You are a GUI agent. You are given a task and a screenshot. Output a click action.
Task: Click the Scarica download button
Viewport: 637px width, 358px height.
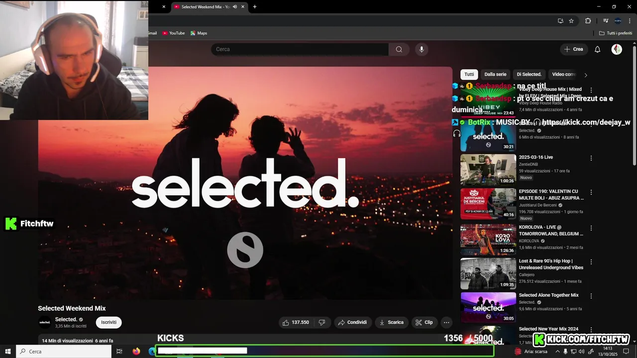pyautogui.click(x=391, y=322)
